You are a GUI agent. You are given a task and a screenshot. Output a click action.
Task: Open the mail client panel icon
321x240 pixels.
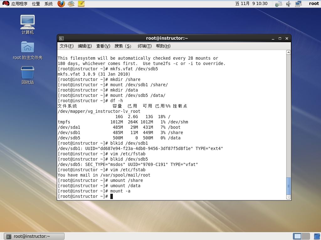point(71,3)
